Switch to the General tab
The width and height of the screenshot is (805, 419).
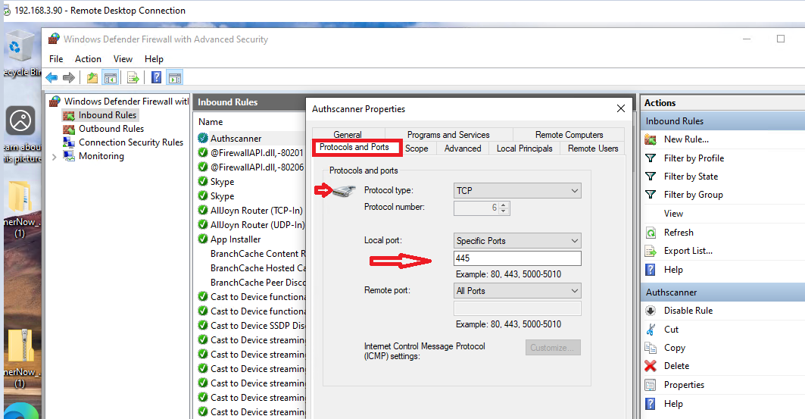tap(348, 134)
